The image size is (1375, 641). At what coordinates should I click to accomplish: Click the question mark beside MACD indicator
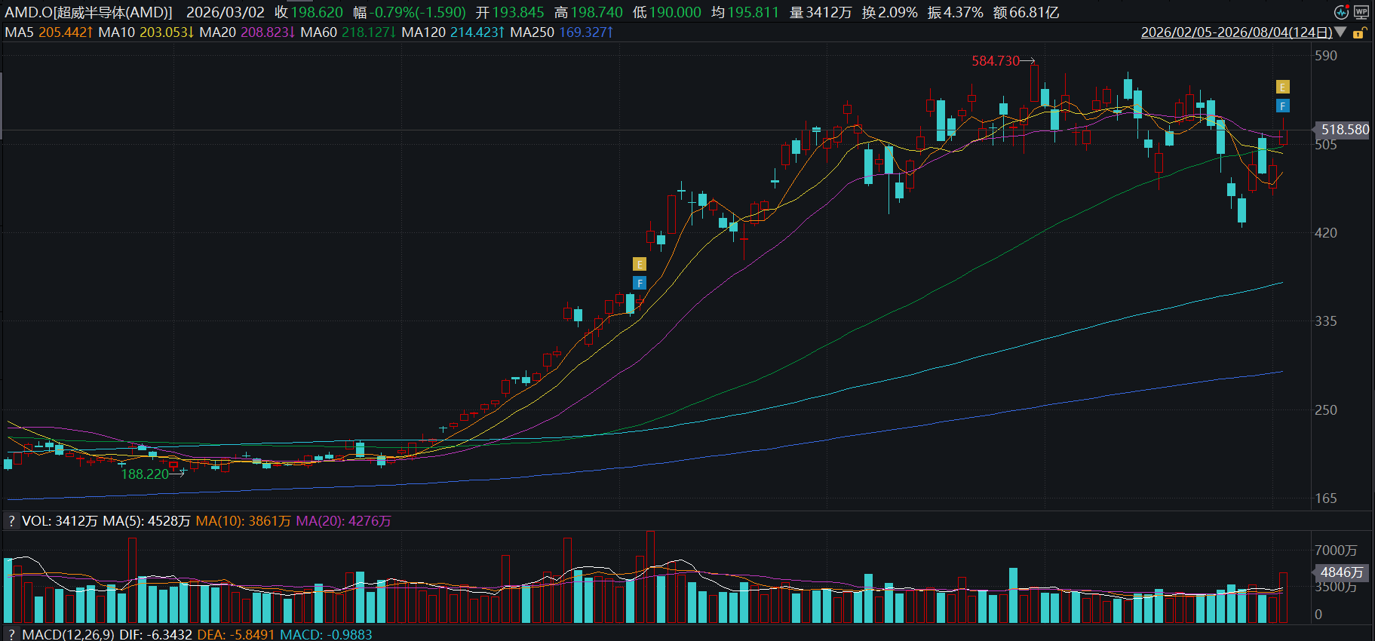(11, 634)
